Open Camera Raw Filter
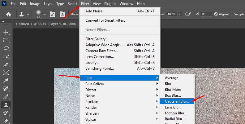Image resolution: width=245 pixels, height=124 pixels. (120, 51)
